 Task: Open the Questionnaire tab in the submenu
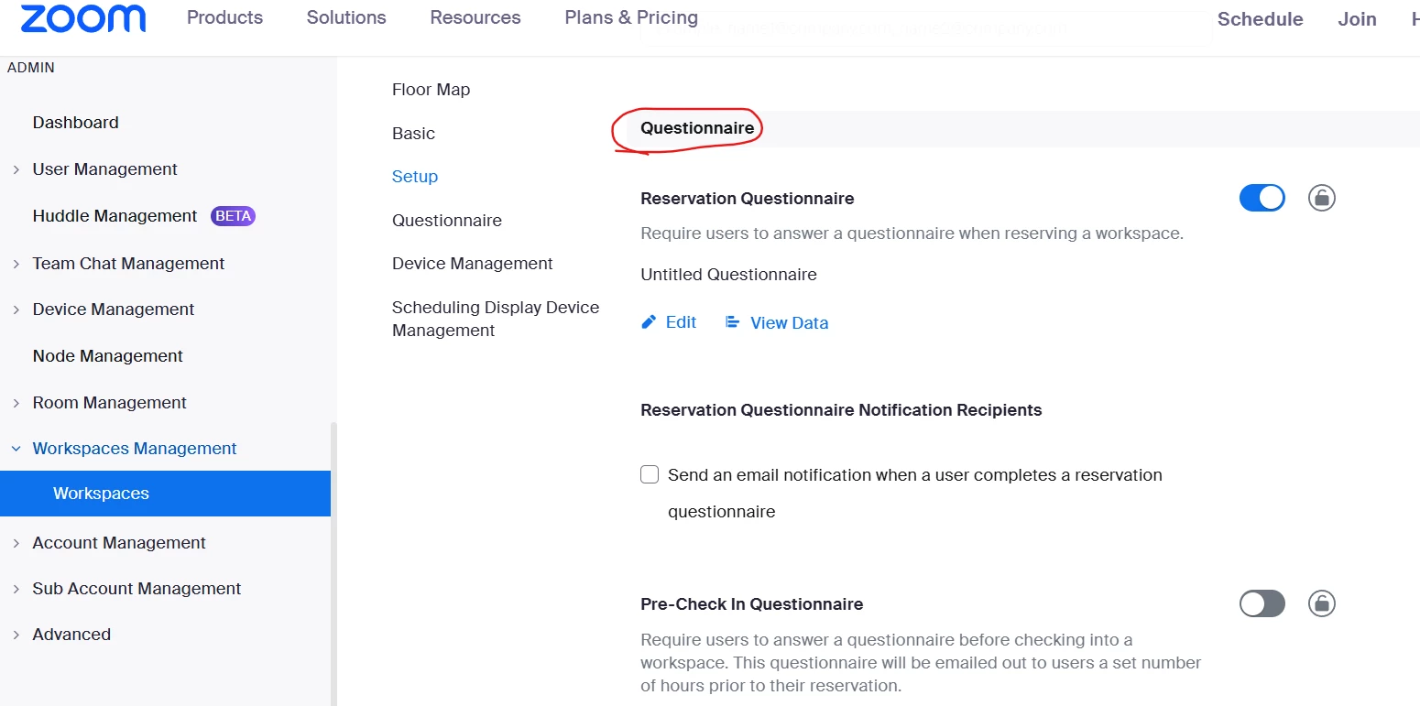tap(447, 221)
